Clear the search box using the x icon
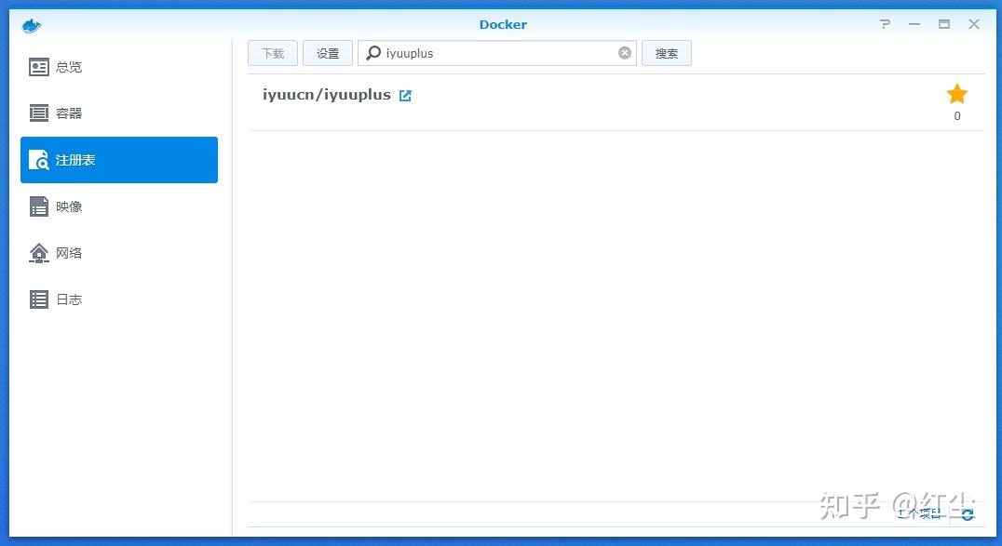 point(624,53)
